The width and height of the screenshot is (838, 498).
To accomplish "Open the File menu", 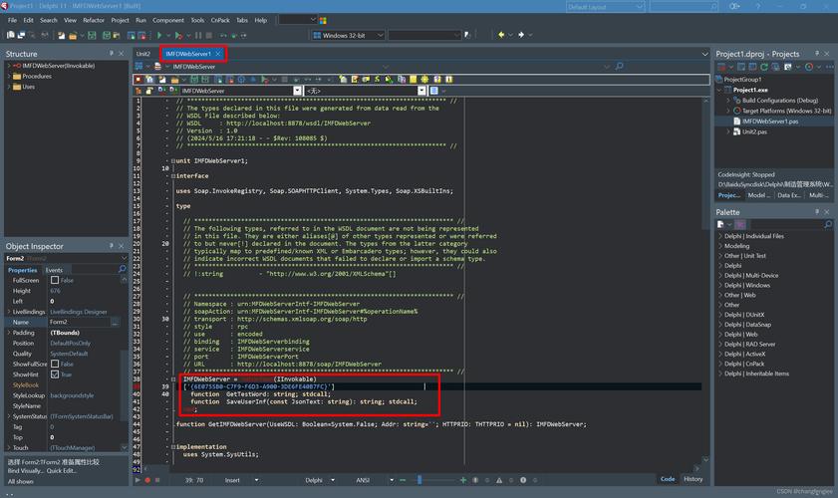I will click(x=12, y=20).
